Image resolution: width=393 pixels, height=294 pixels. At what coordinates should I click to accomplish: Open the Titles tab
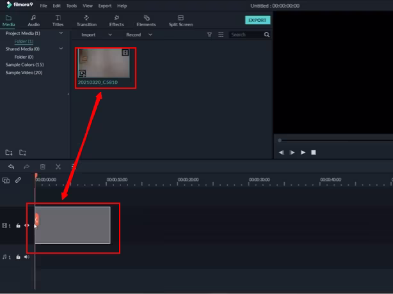point(58,21)
